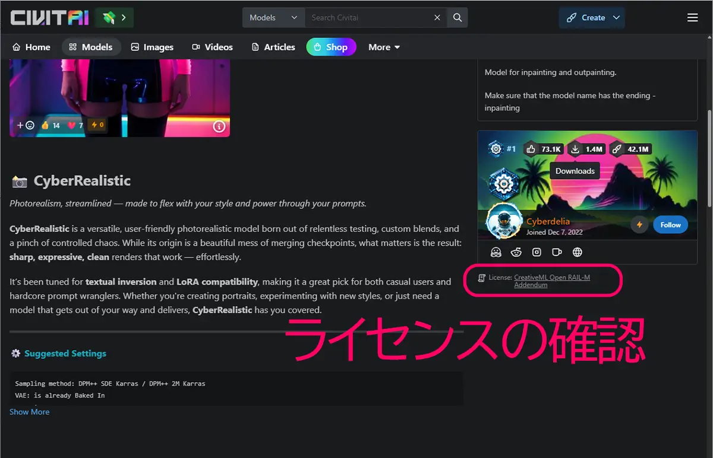Click the 73.1K likes stat
713x458 pixels.
point(544,149)
